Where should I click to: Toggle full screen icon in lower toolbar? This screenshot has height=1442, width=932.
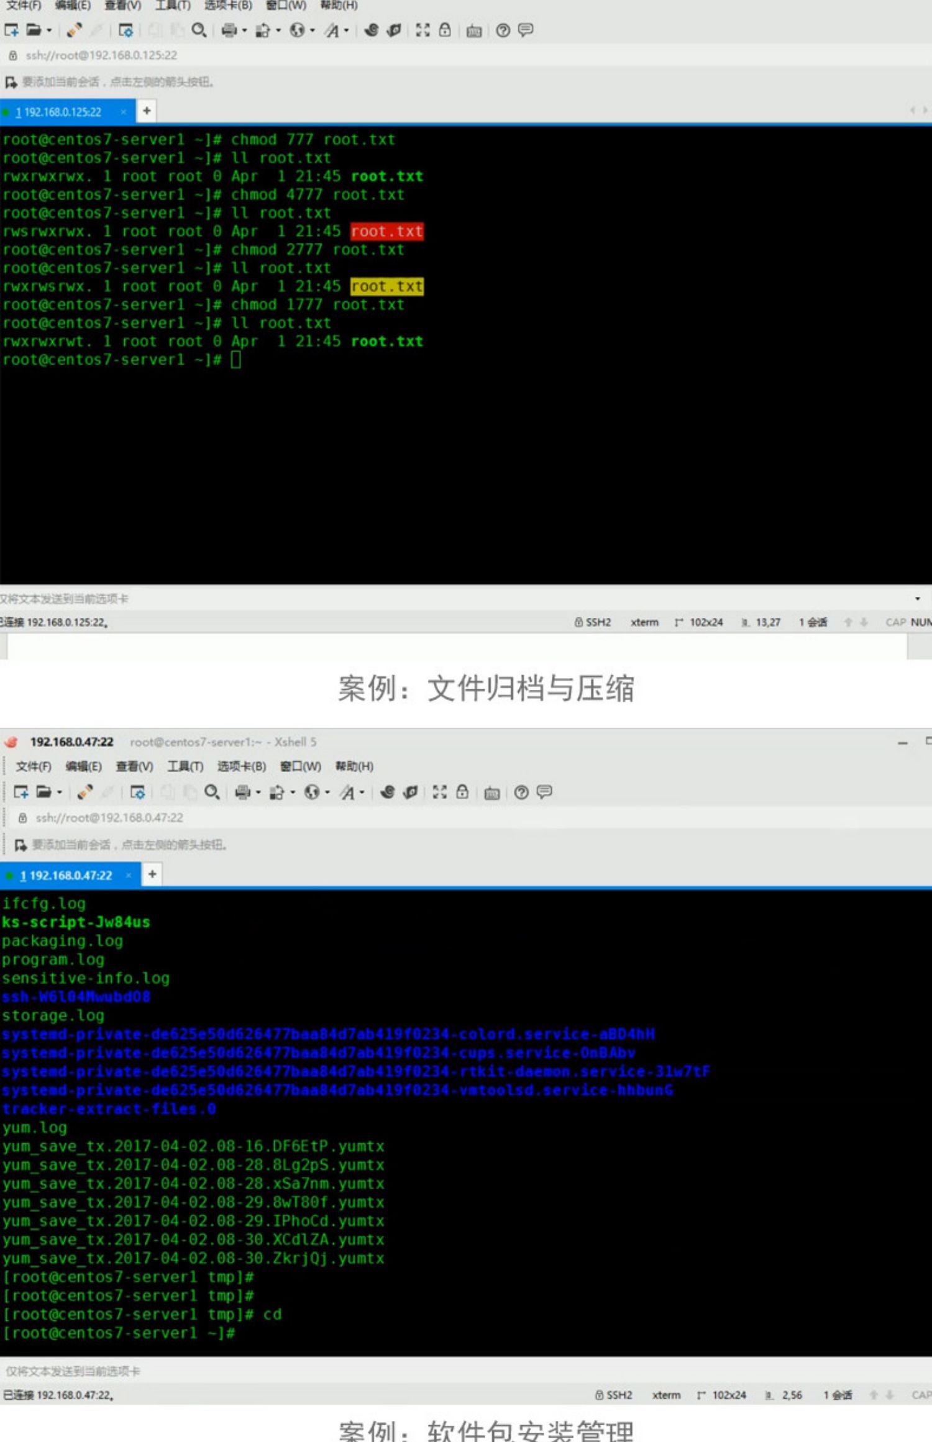(440, 792)
